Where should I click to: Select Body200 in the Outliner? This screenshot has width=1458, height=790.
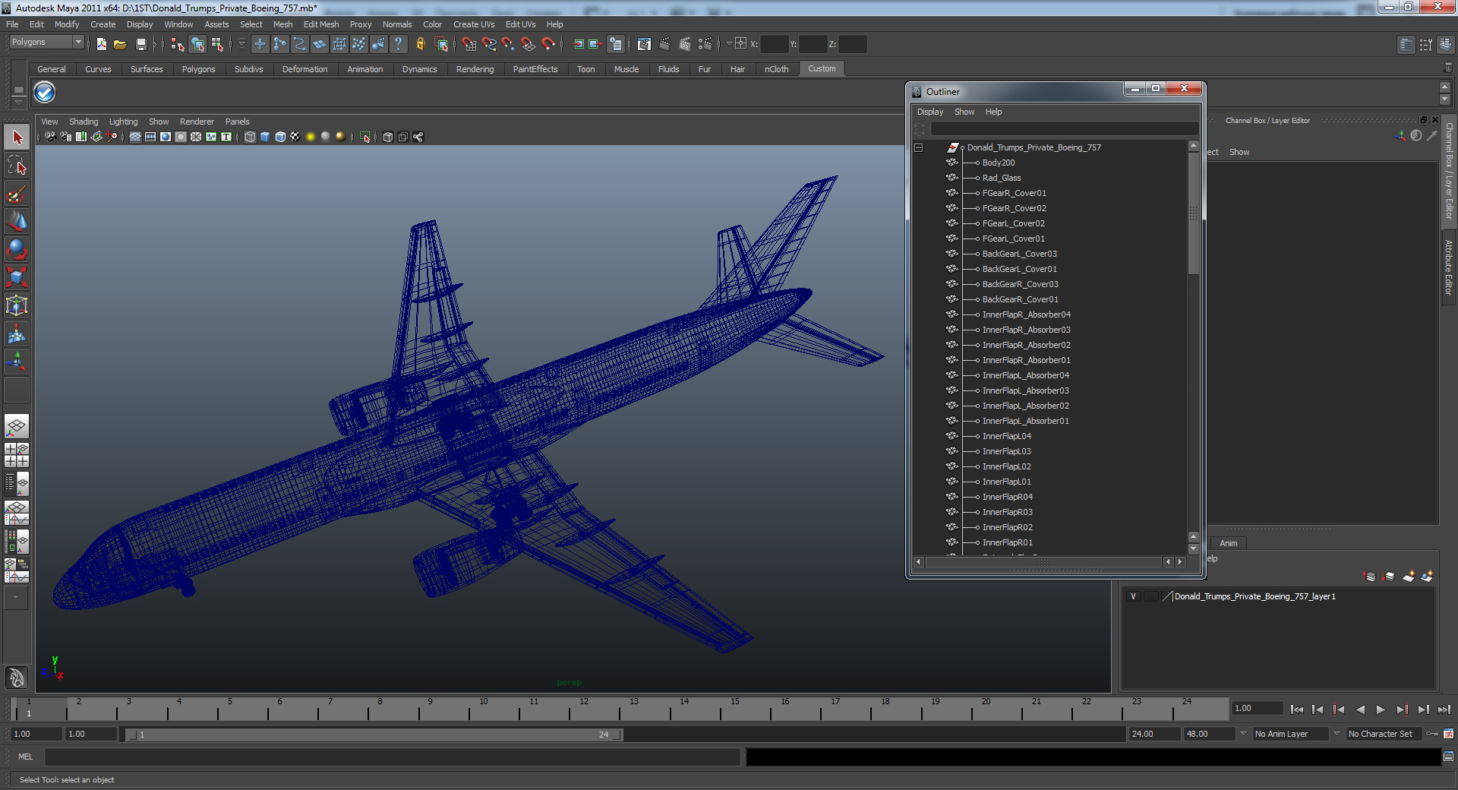point(998,163)
